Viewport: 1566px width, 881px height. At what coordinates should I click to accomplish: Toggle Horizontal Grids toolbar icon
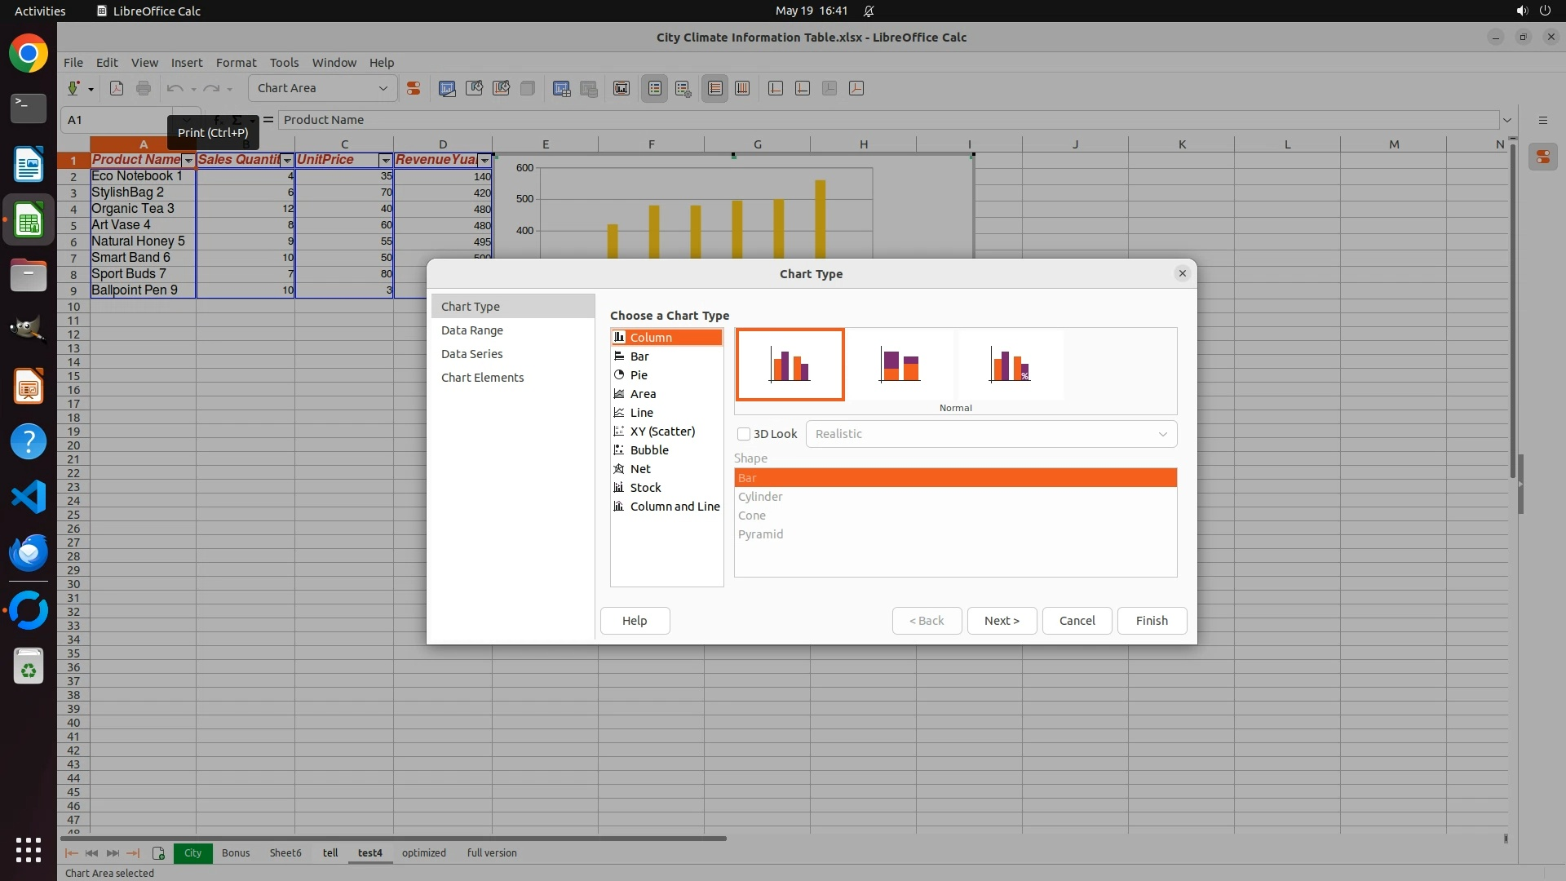click(x=715, y=88)
